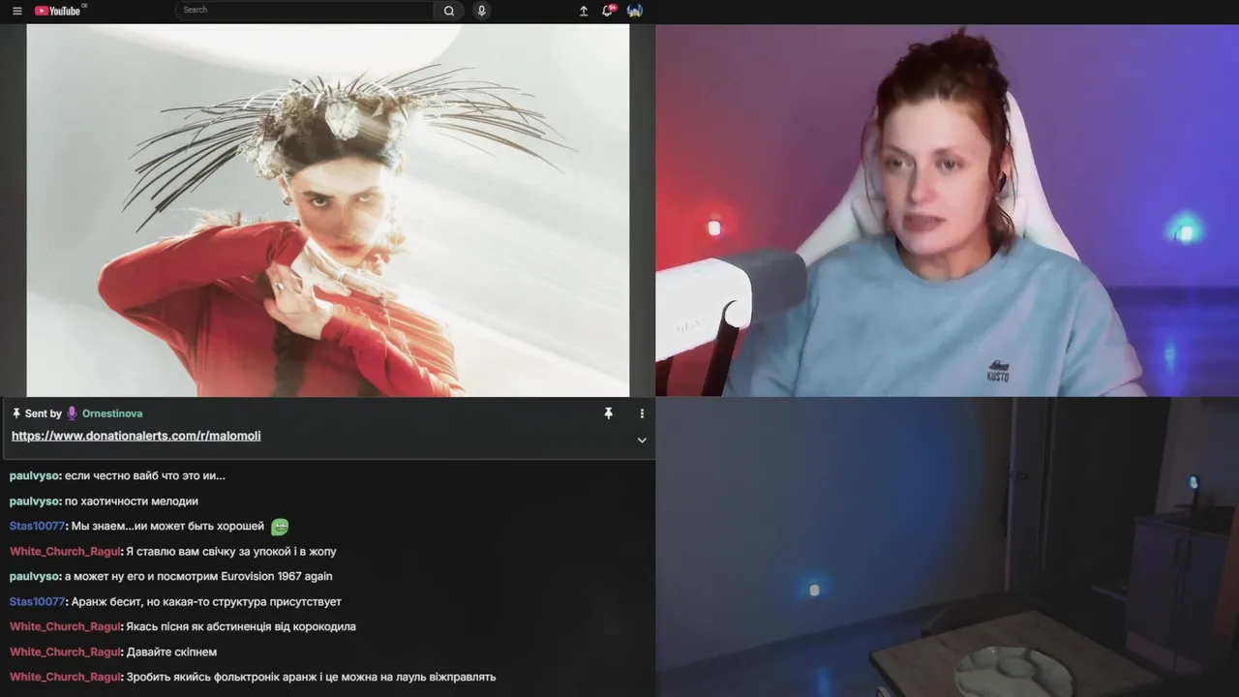Click the YouTube video with red-dressed performer

click(327, 210)
